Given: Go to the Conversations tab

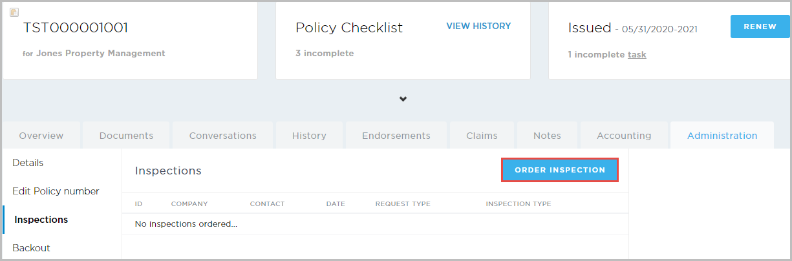Looking at the screenshot, I should pyautogui.click(x=222, y=136).
